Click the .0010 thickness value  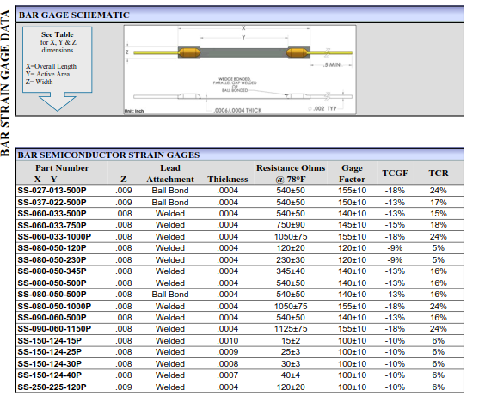click(x=228, y=341)
